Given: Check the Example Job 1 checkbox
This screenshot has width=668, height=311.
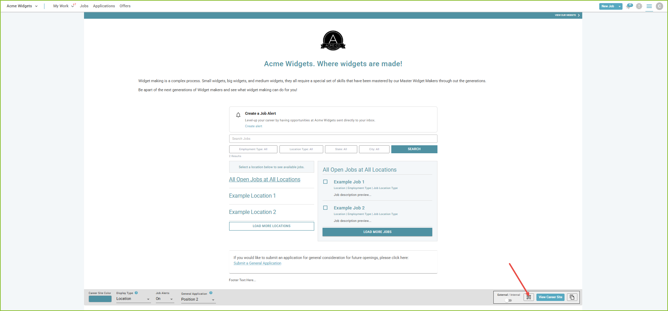Looking at the screenshot, I should click(x=325, y=182).
